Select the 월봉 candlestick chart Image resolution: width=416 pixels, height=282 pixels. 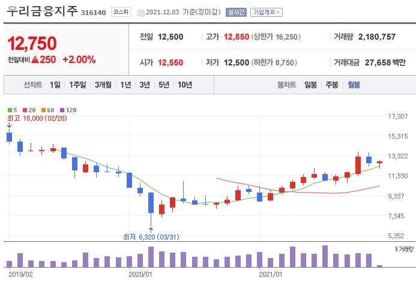[x=354, y=85]
